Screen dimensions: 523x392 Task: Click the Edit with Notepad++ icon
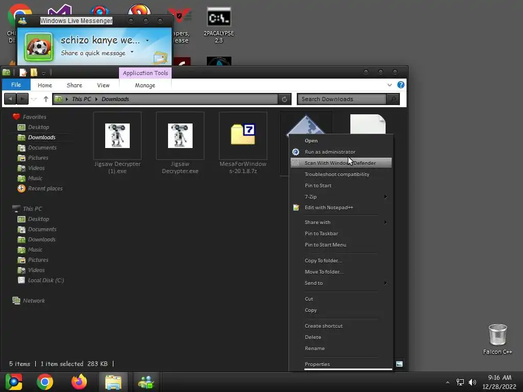tap(296, 207)
